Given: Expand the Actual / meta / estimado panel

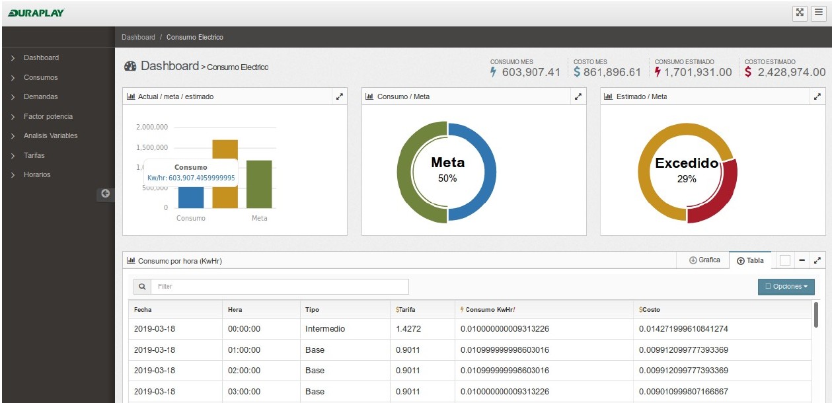Looking at the screenshot, I should (x=339, y=96).
